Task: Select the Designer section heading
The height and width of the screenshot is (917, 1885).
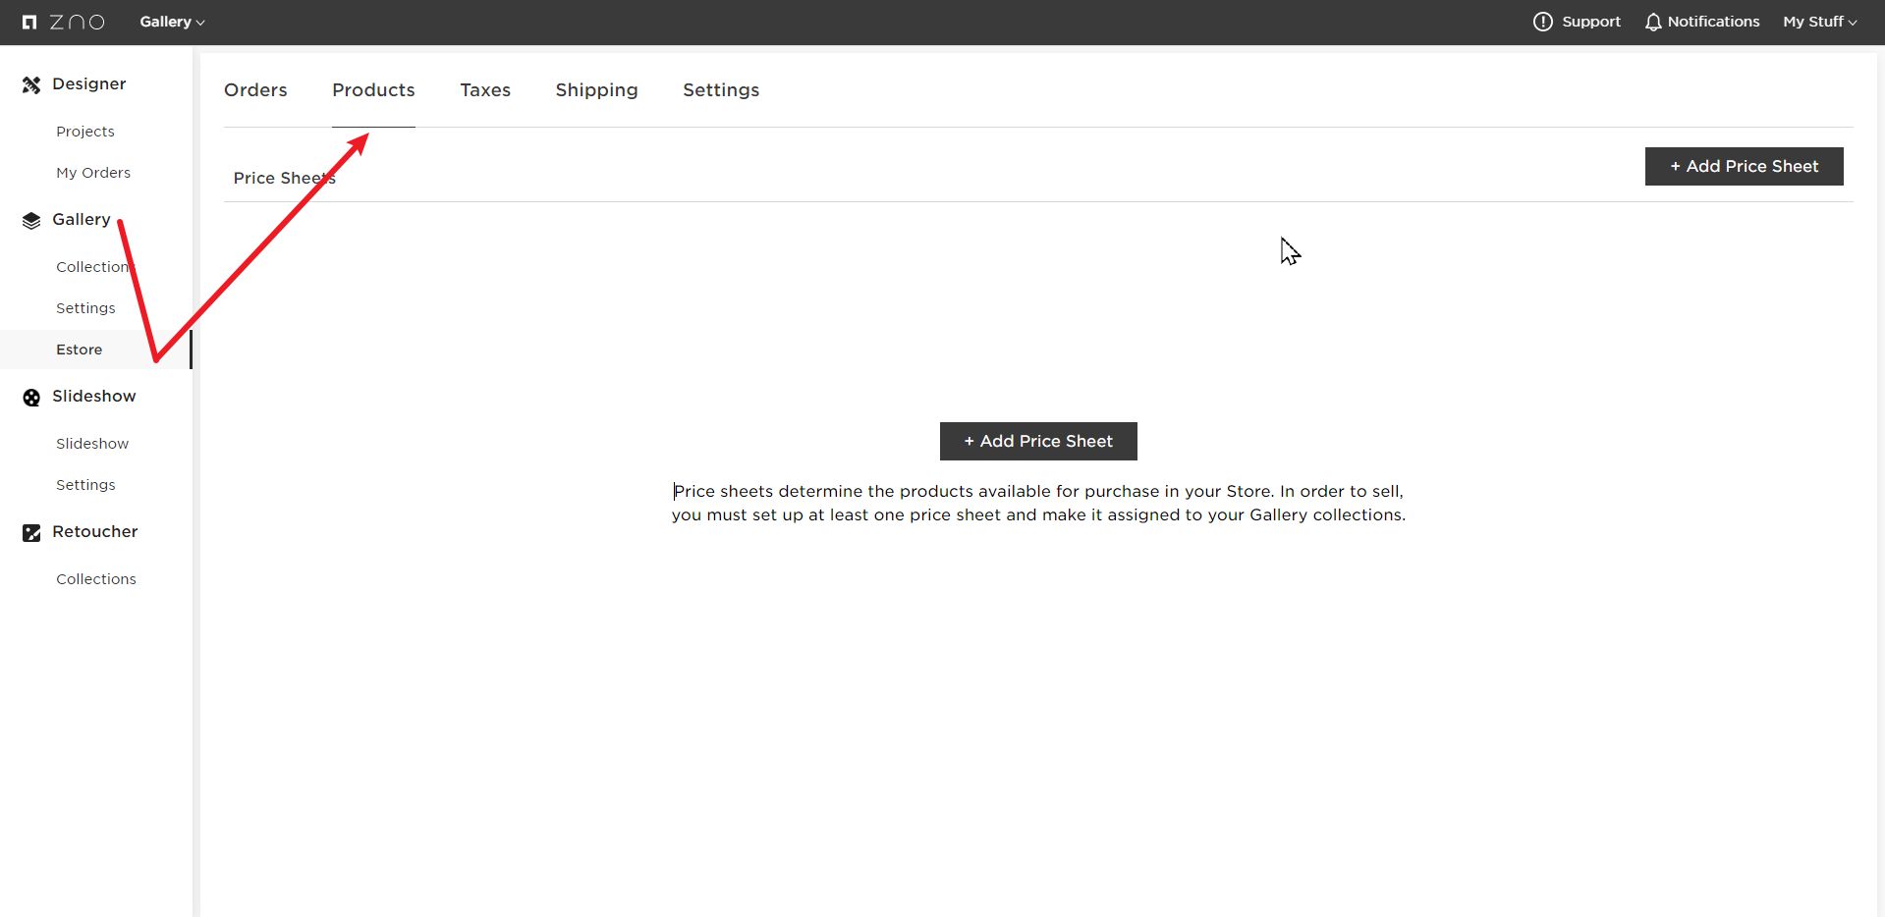Action: point(88,84)
